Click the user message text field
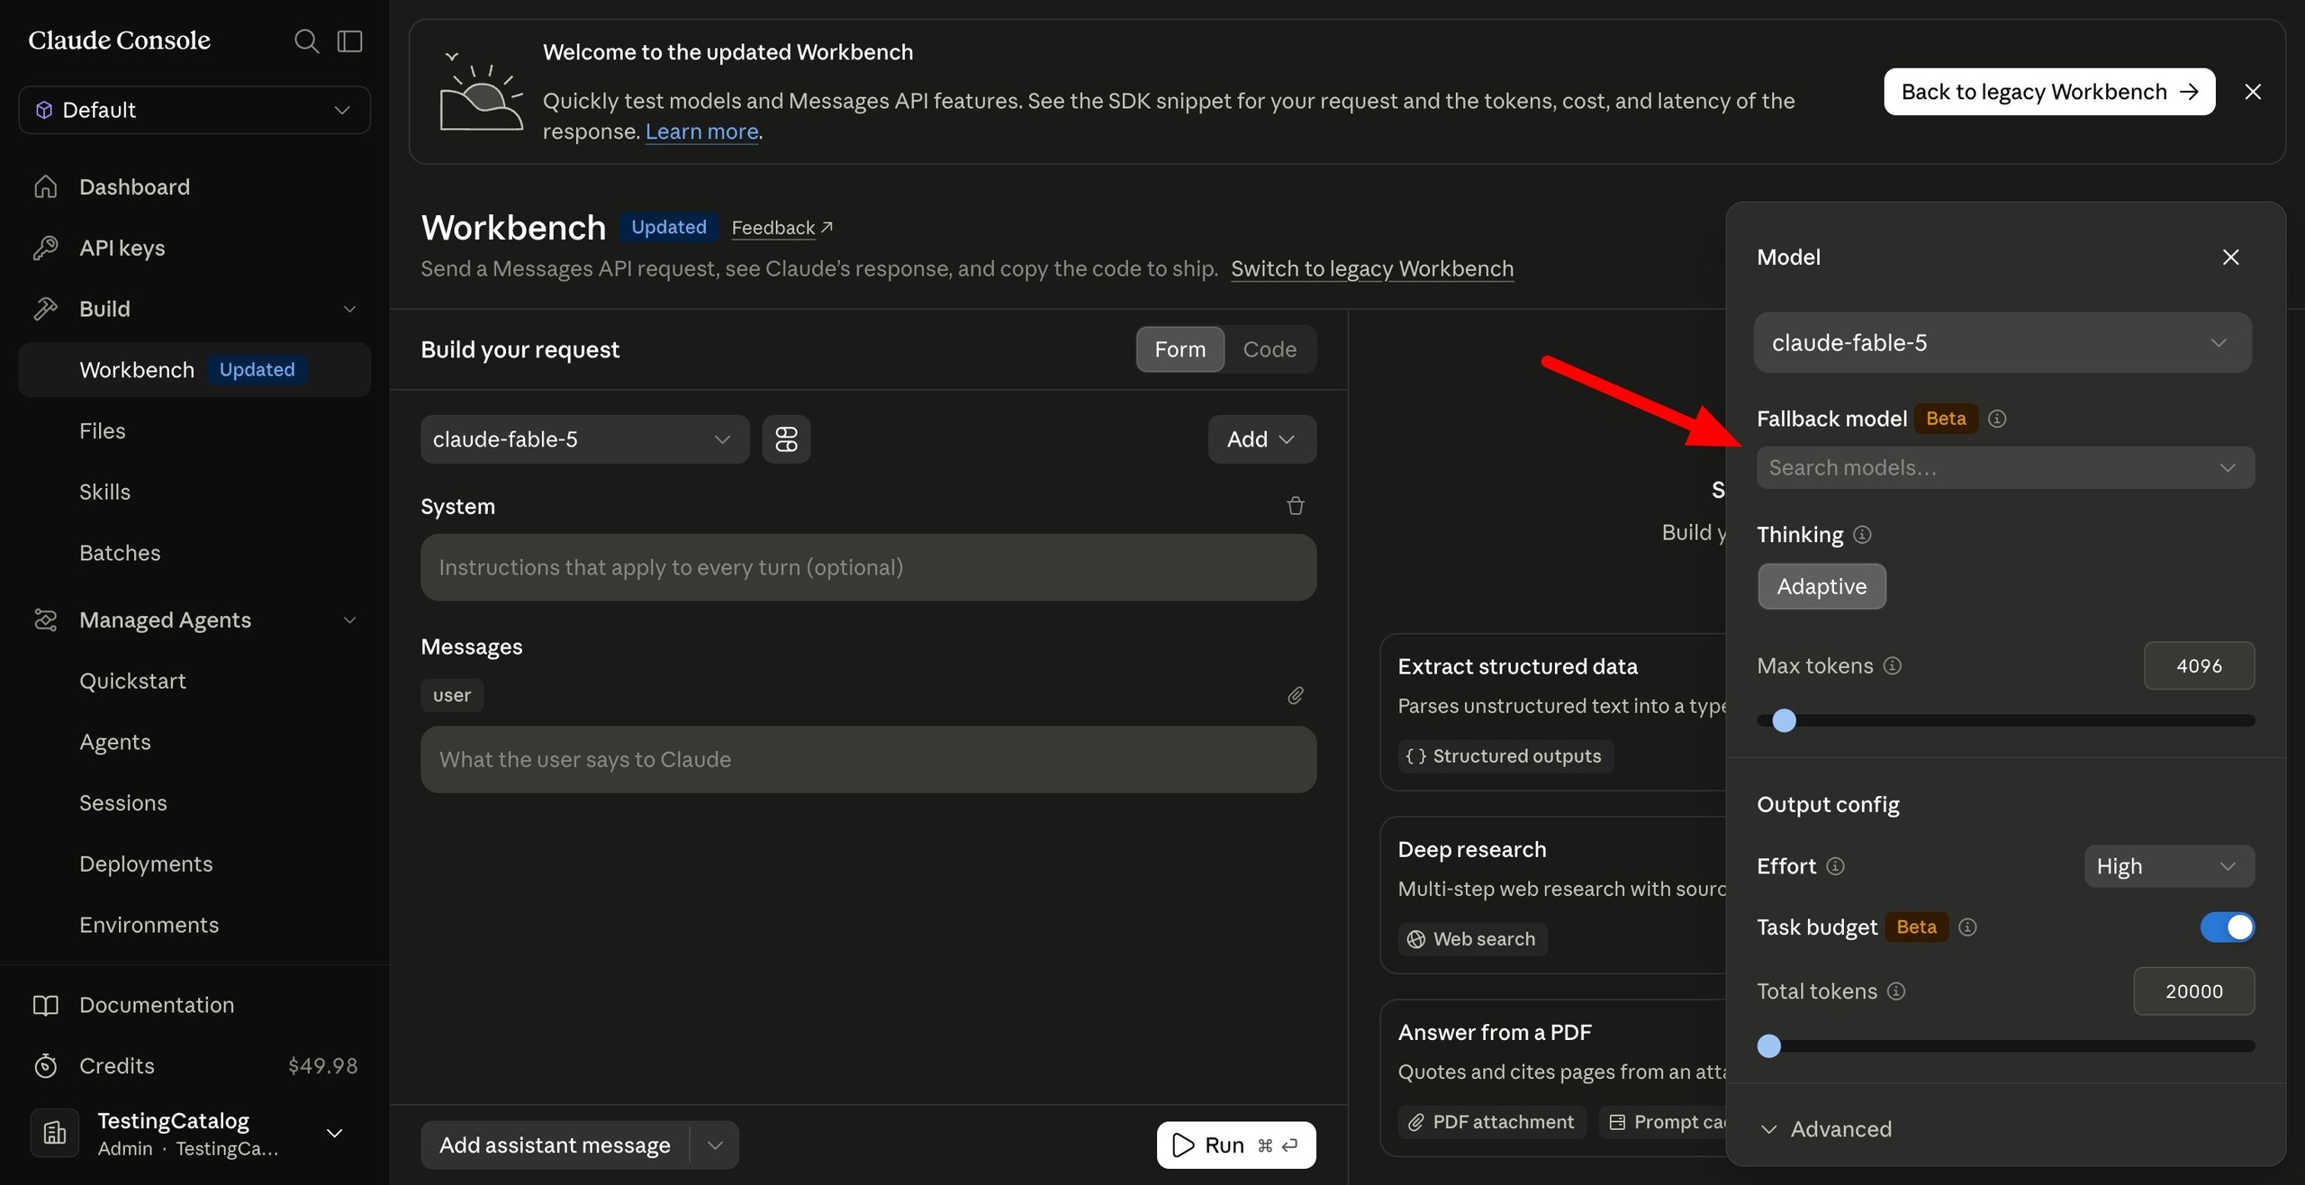 click(x=868, y=760)
